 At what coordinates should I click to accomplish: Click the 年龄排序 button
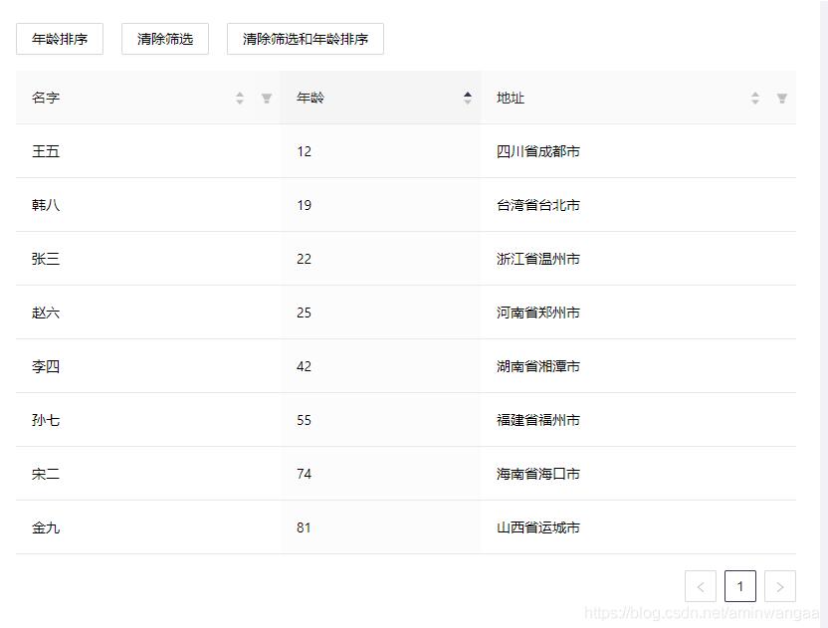pos(60,39)
